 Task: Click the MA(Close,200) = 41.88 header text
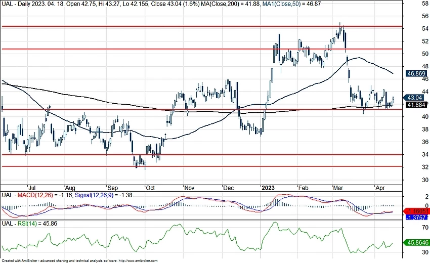[230, 4]
